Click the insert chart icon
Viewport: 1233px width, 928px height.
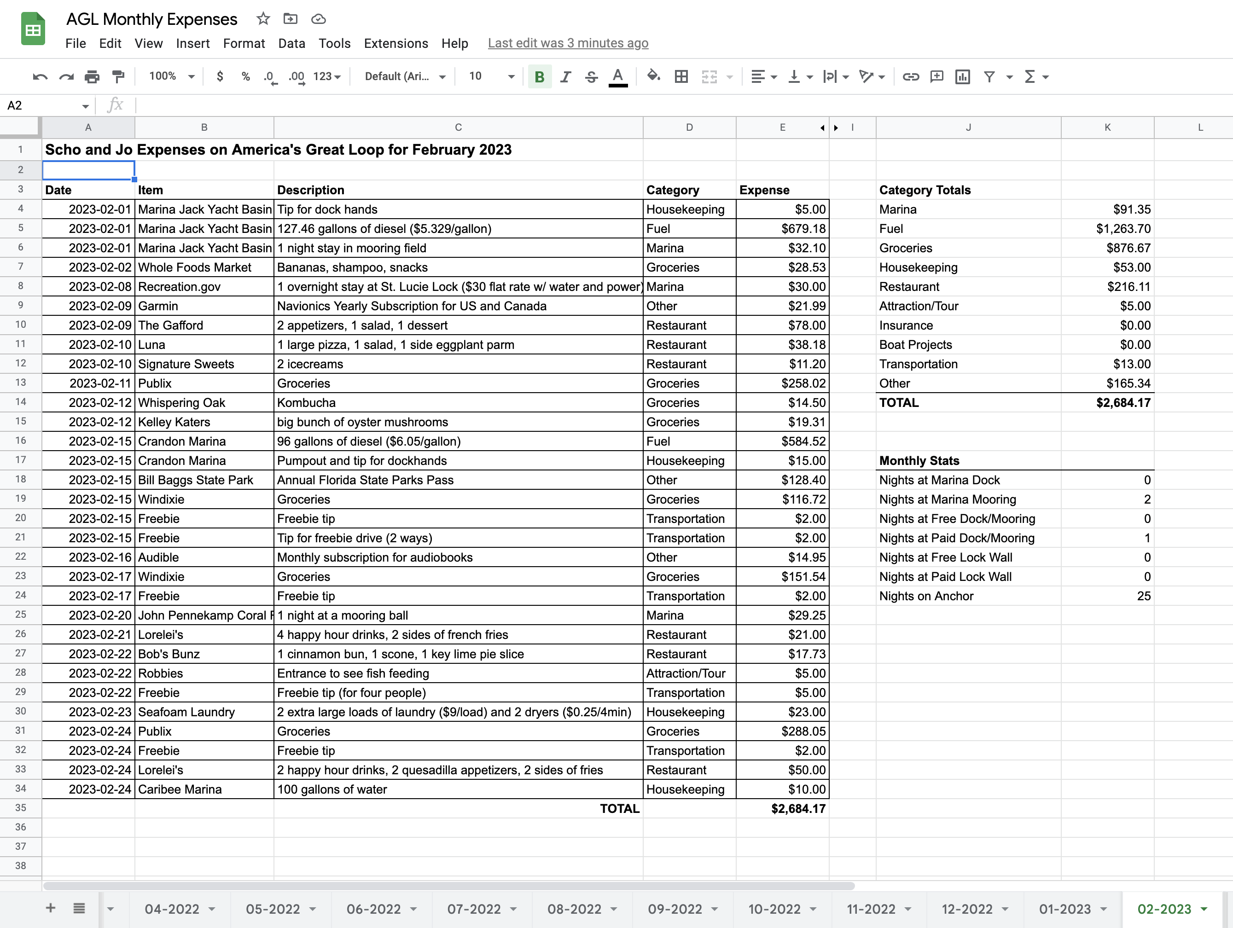(x=962, y=76)
